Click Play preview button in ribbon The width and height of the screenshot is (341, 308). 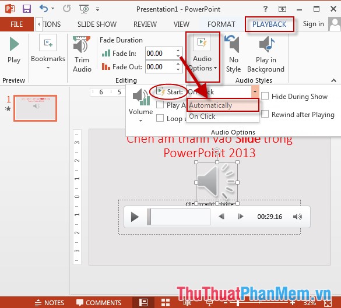[x=14, y=51]
